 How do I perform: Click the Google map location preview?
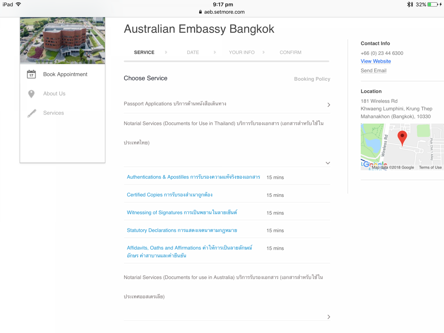coord(402,147)
